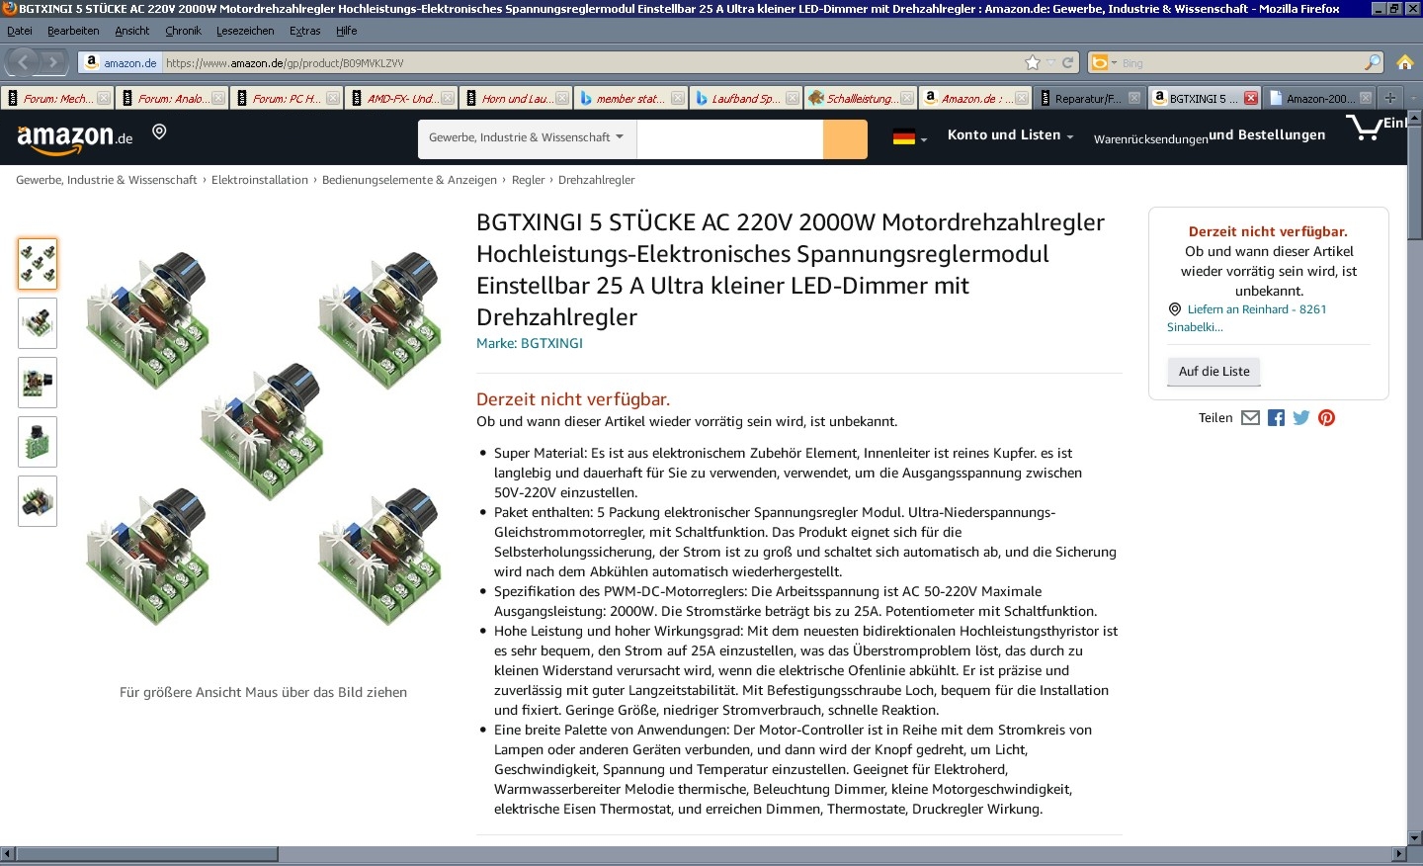Image resolution: width=1423 pixels, height=866 pixels.
Task: Open the Bing search engine selector
Action: click(1104, 62)
